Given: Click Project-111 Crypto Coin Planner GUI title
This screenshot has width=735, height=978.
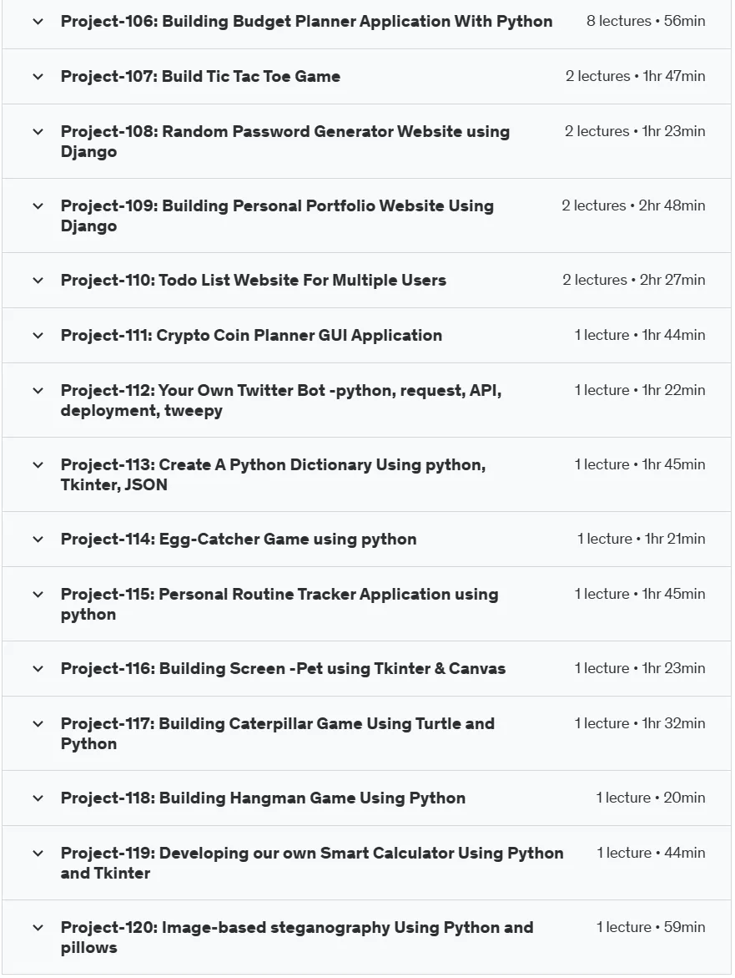Looking at the screenshot, I should 251,336.
